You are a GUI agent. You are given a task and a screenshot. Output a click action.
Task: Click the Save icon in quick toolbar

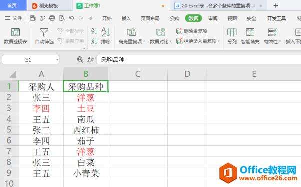point(33,18)
